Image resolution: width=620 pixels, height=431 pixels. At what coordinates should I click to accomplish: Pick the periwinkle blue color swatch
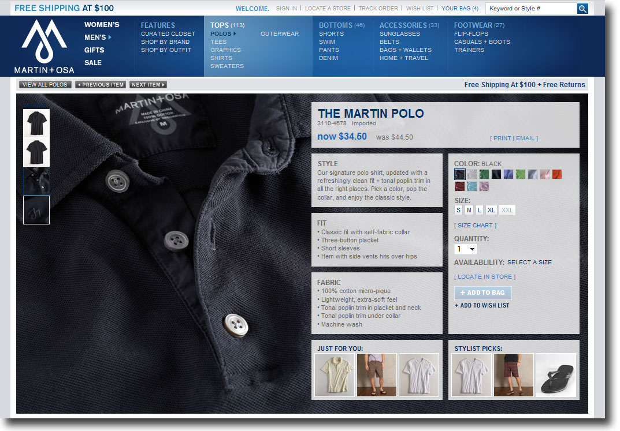(x=508, y=174)
